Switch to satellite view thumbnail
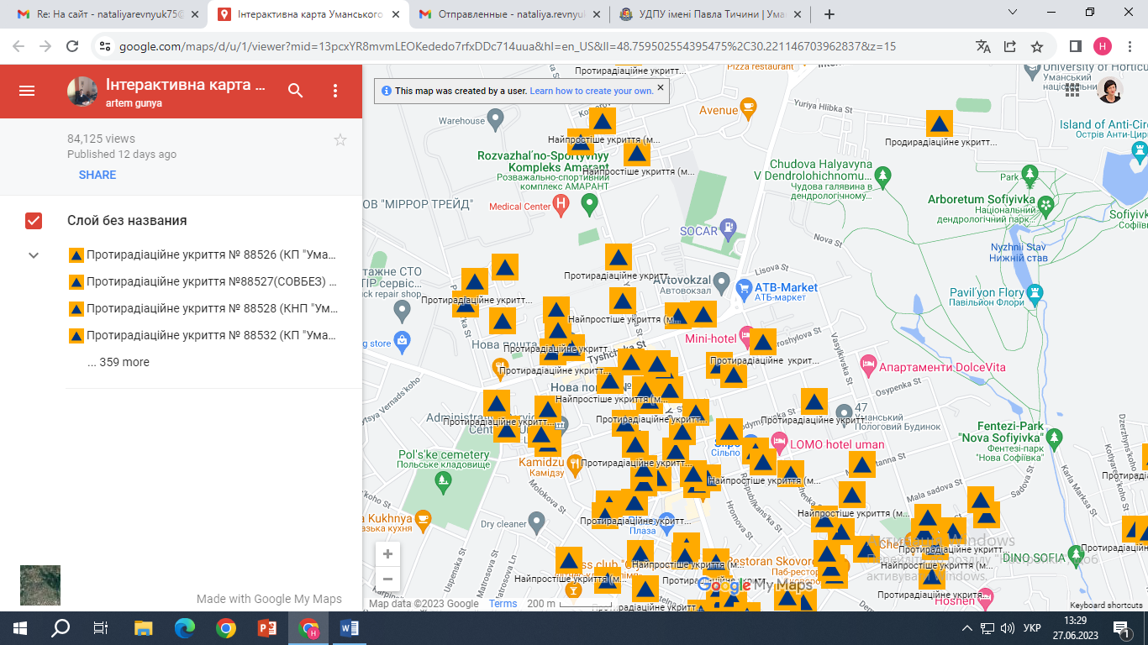Viewport: 1148px width, 645px height. coord(40,585)
